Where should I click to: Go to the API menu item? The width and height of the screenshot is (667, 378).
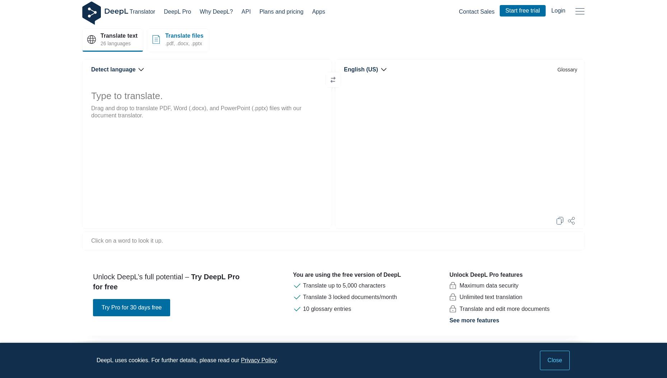click(246, 12)
